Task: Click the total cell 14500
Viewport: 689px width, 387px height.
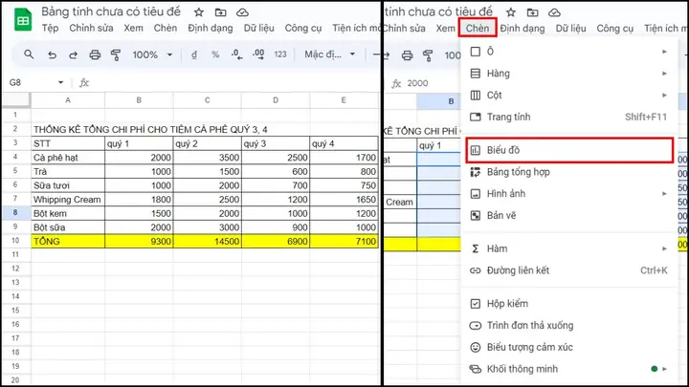Action: point(207,242)
